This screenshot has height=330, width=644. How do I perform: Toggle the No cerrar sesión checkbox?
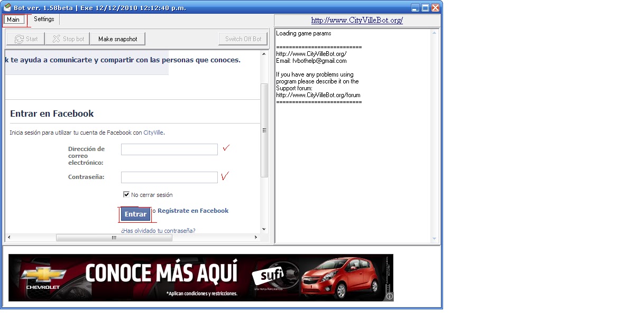point(126,194)
